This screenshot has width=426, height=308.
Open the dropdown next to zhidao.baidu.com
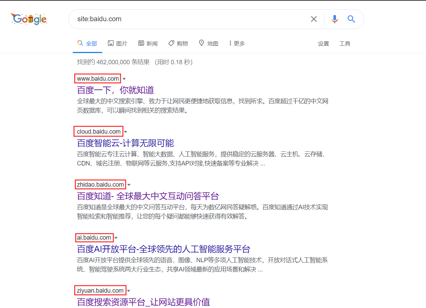pos(129,184)
